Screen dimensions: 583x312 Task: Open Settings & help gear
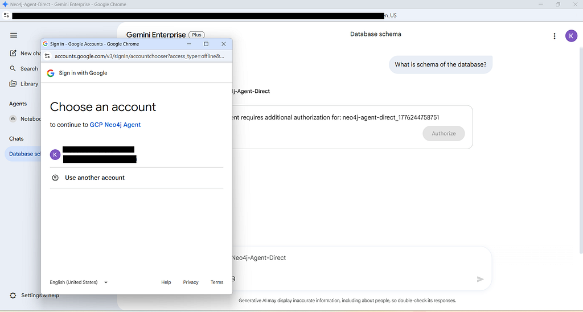pos(13,295)
